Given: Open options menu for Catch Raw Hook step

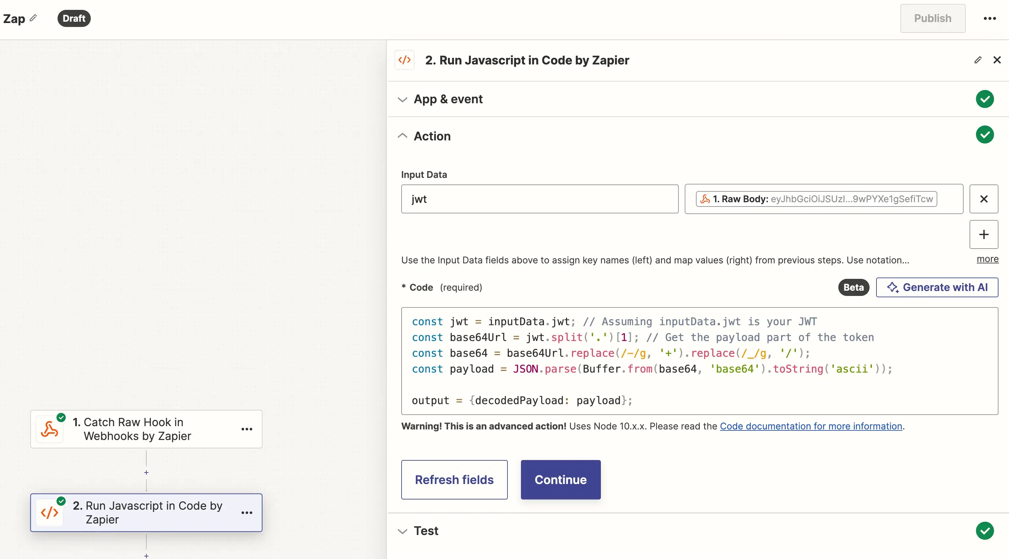Looking at the screenshot, I should coord(247,429).
